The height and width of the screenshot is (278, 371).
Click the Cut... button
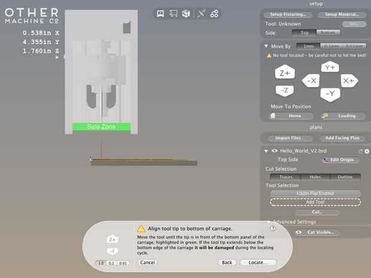[x=318, y=212]
